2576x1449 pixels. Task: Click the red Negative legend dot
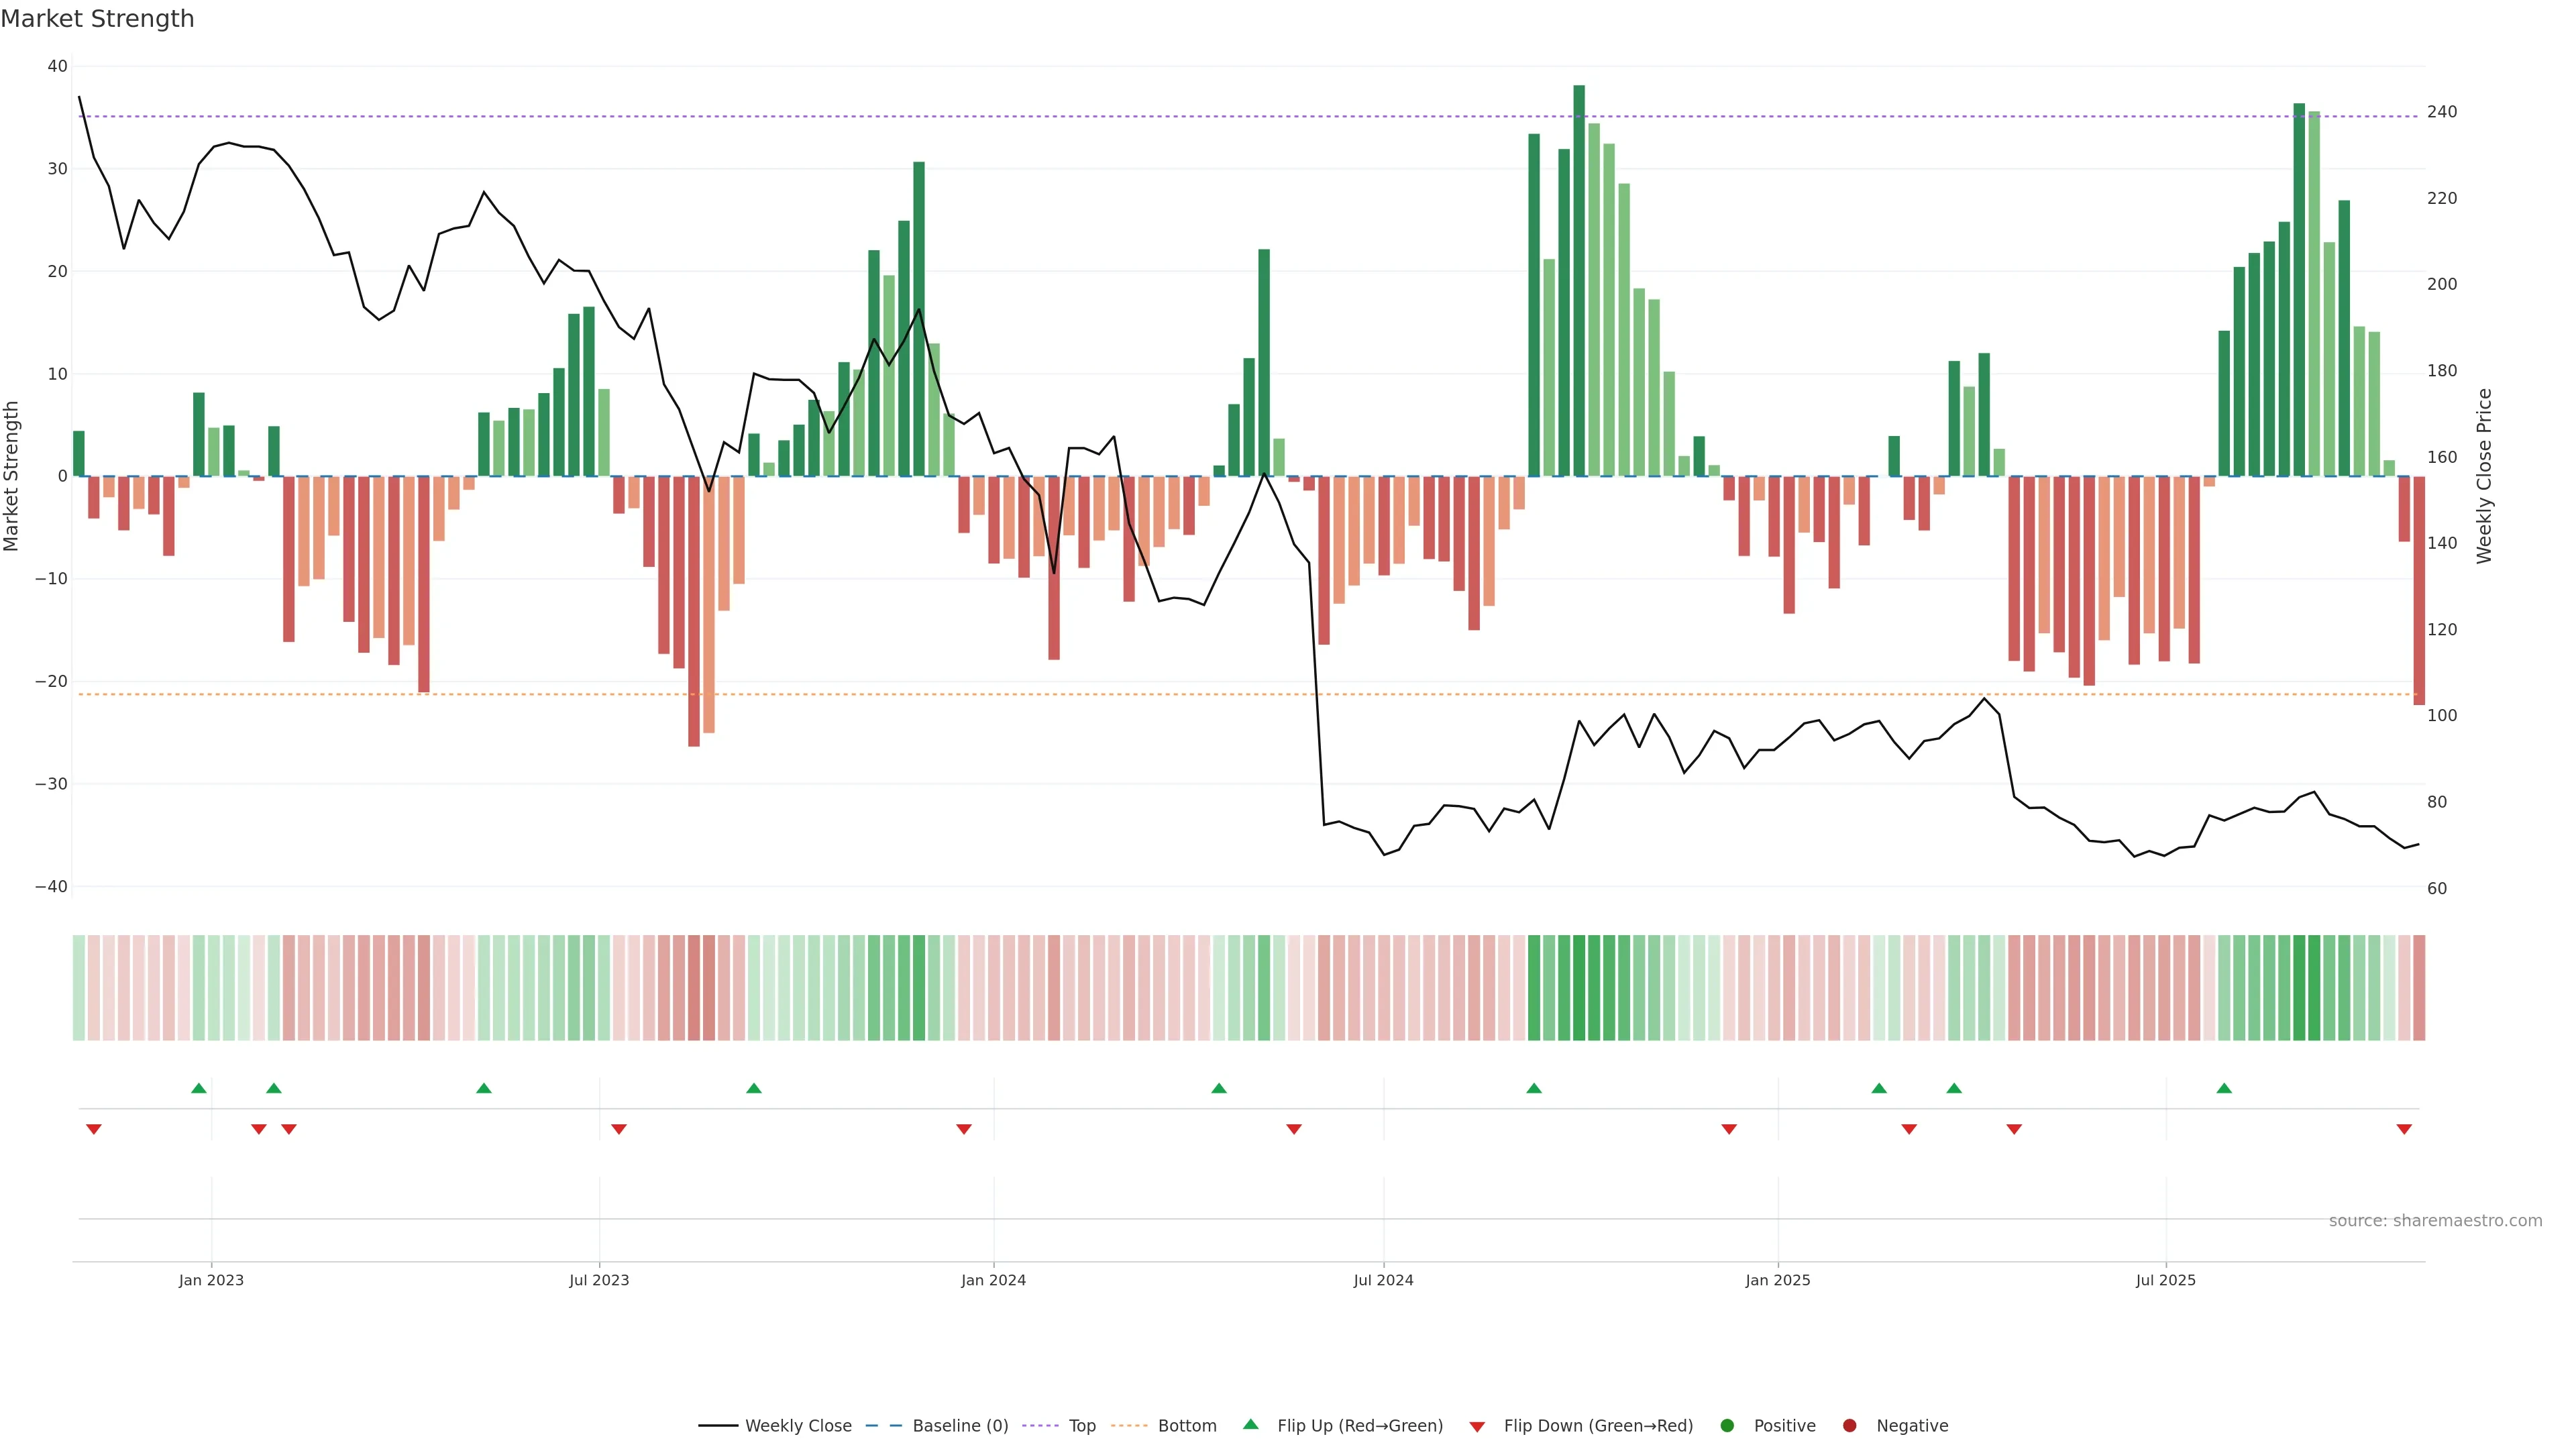(1849, 1425)
